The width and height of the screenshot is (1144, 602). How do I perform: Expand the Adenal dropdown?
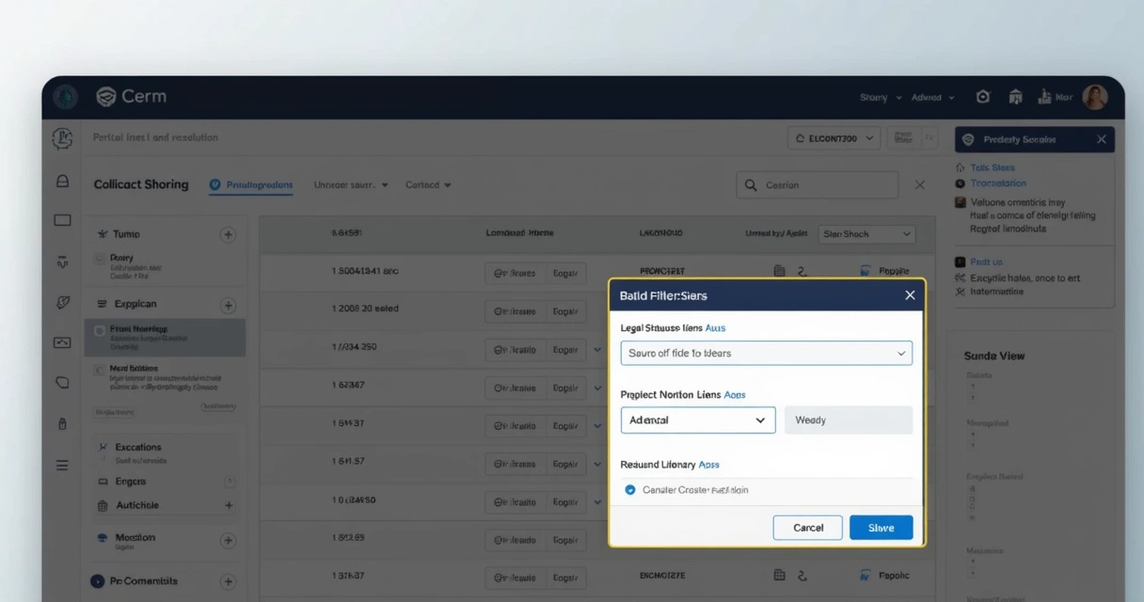coord(697,420)
